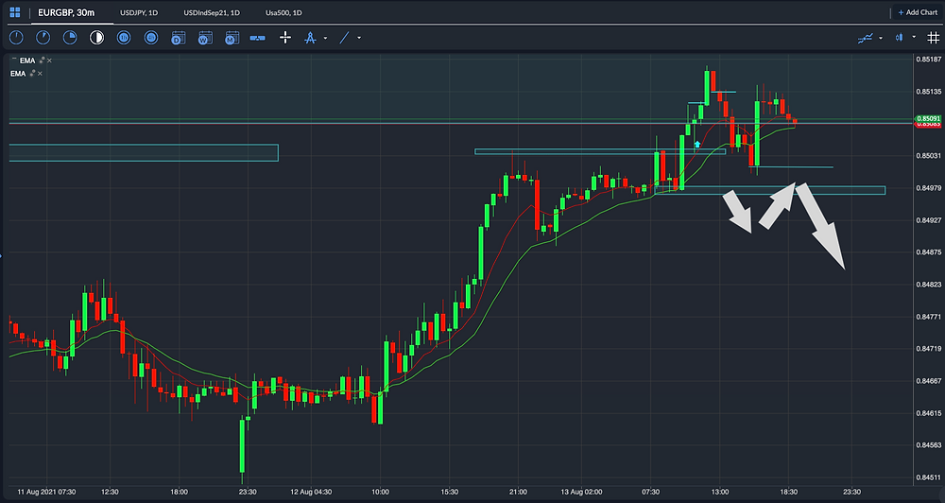
Task: Click the Add Chart button
Action: click(918, 12)
